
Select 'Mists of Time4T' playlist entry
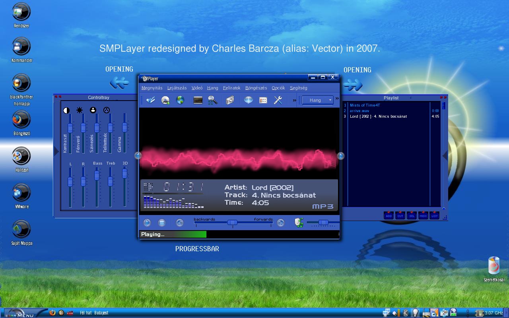tap(391, 105)
